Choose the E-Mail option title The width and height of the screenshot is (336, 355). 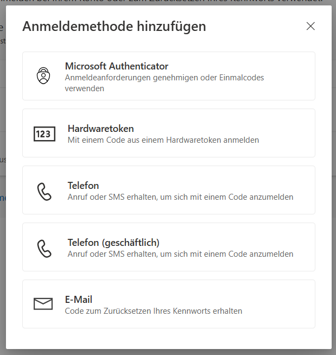[x=79, y=300]
